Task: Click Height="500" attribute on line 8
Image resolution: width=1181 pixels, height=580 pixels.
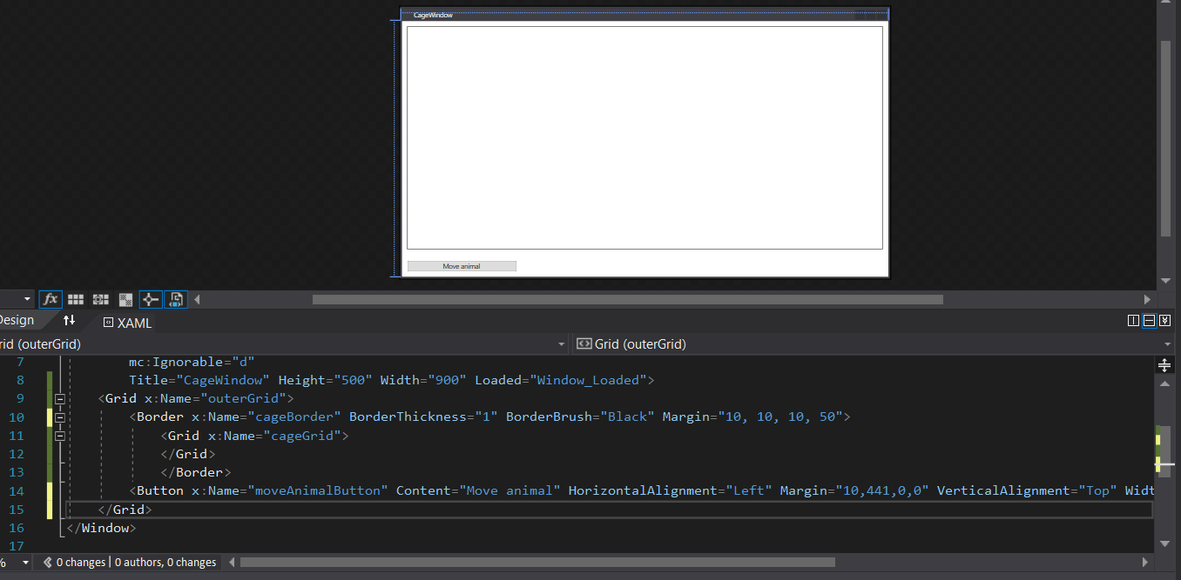Action: (x=326, y=380)
